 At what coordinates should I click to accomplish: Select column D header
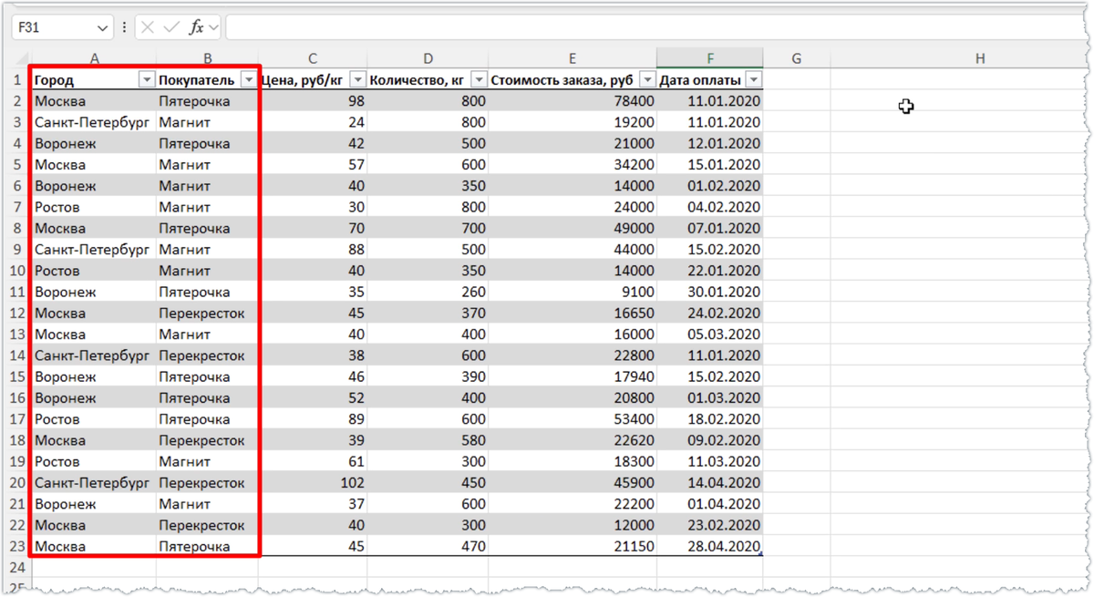pyautogui.click(x=428, y=58)
